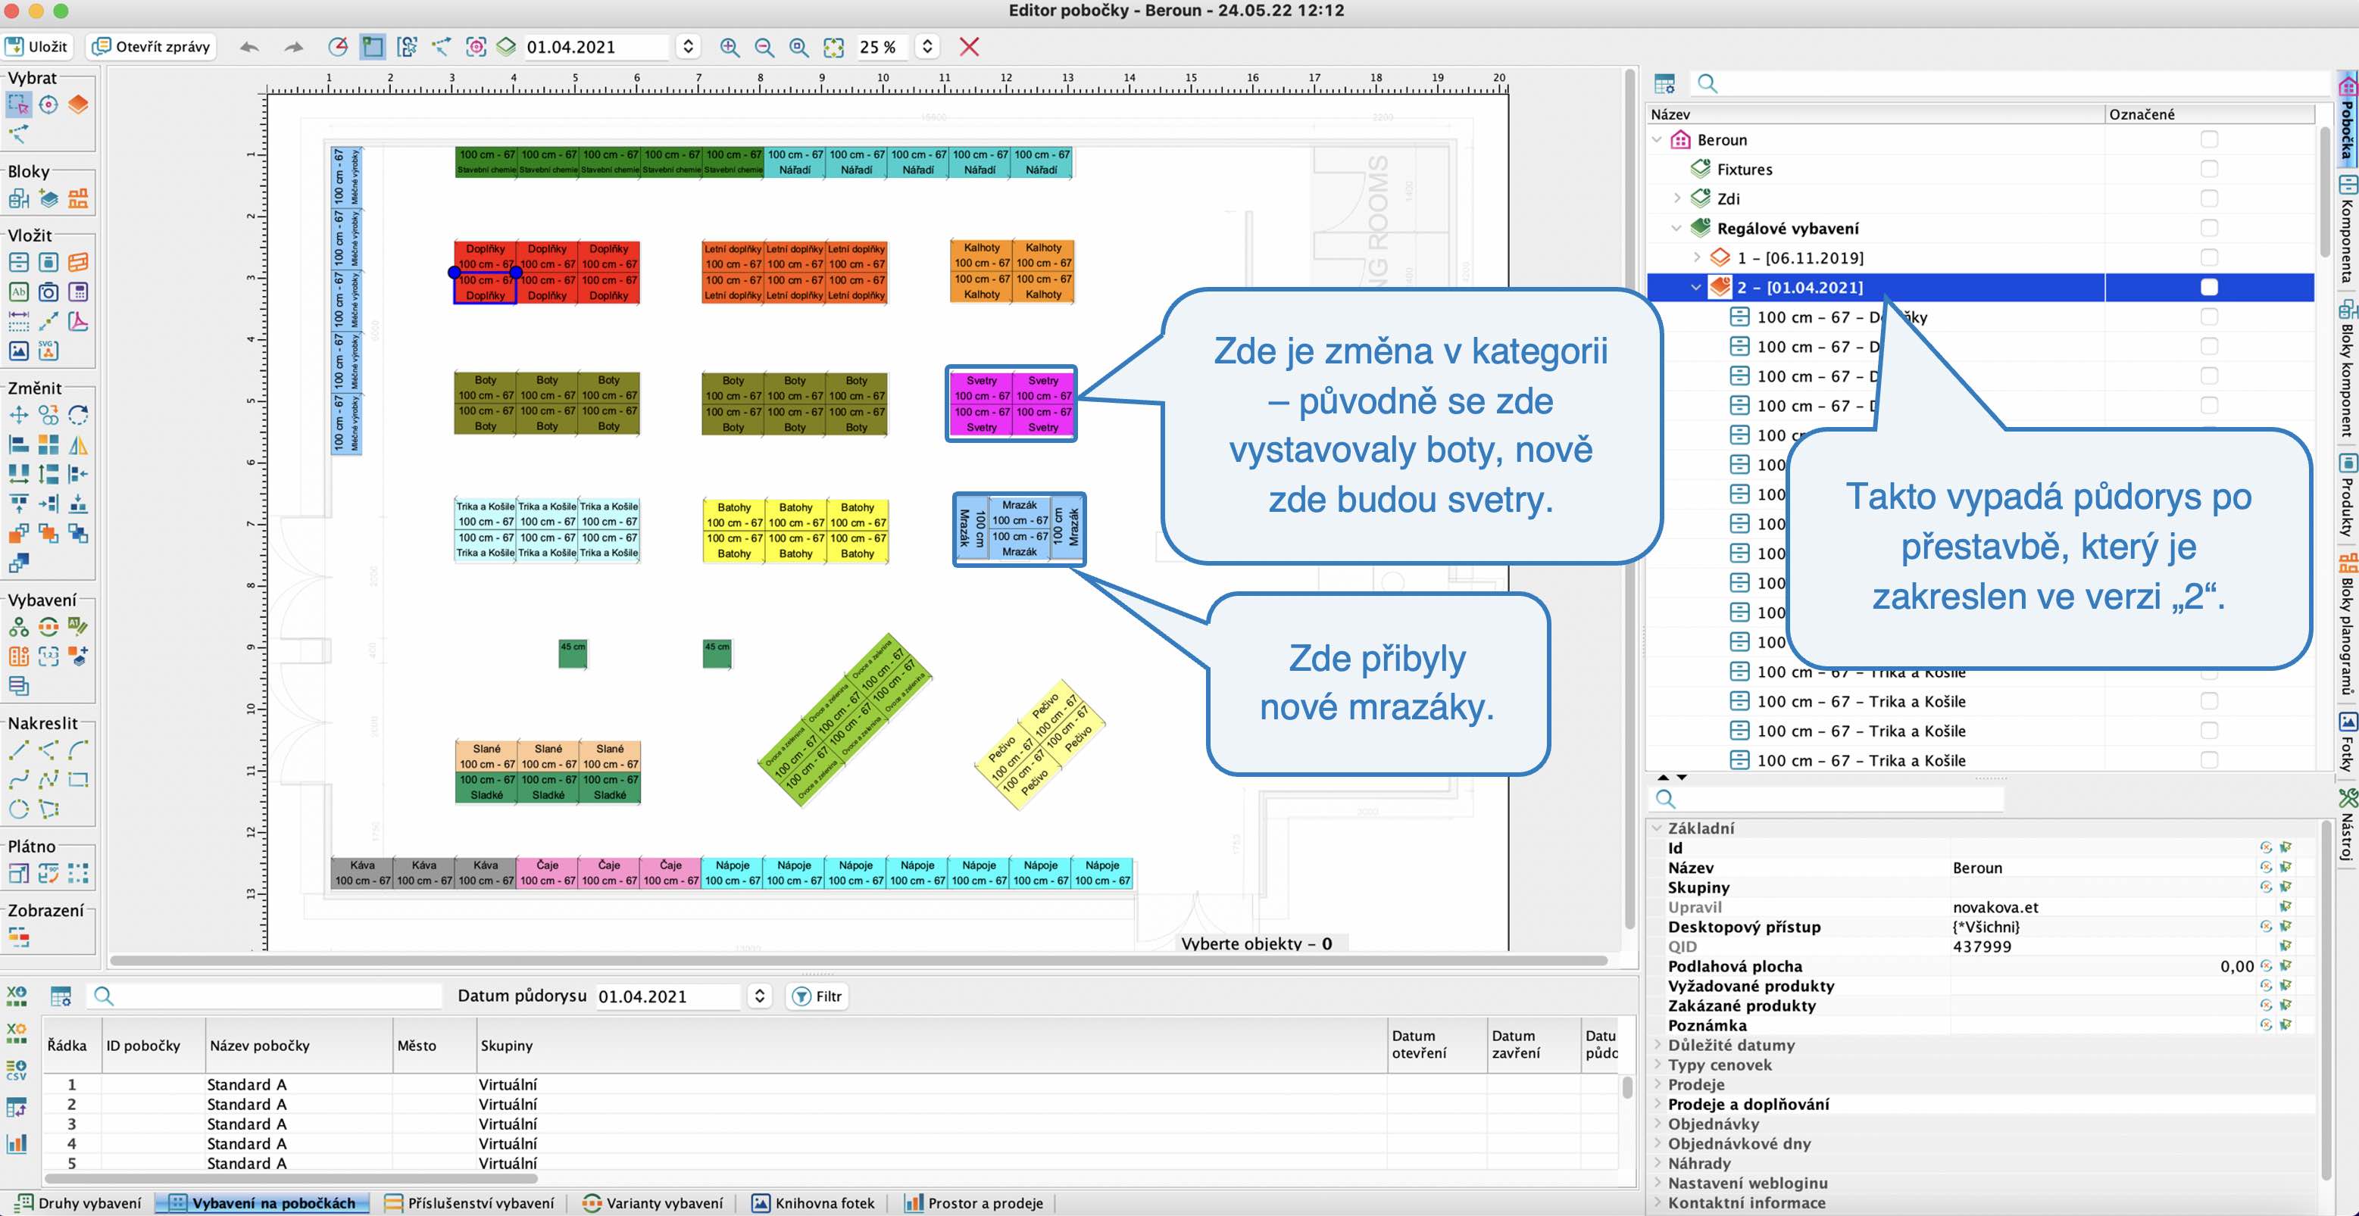Select the blue Mrazák fixture block
The image size is (2359, 1216).
tap(1019, 528)
